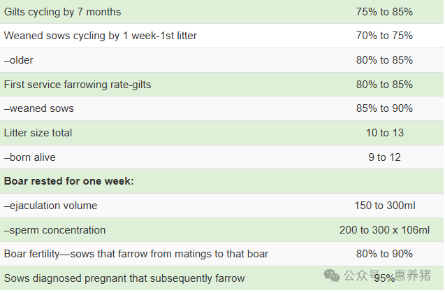Click the '10 to 13' value
The width and height of the screenshot is (445, 293).
(x=384, y=133)
